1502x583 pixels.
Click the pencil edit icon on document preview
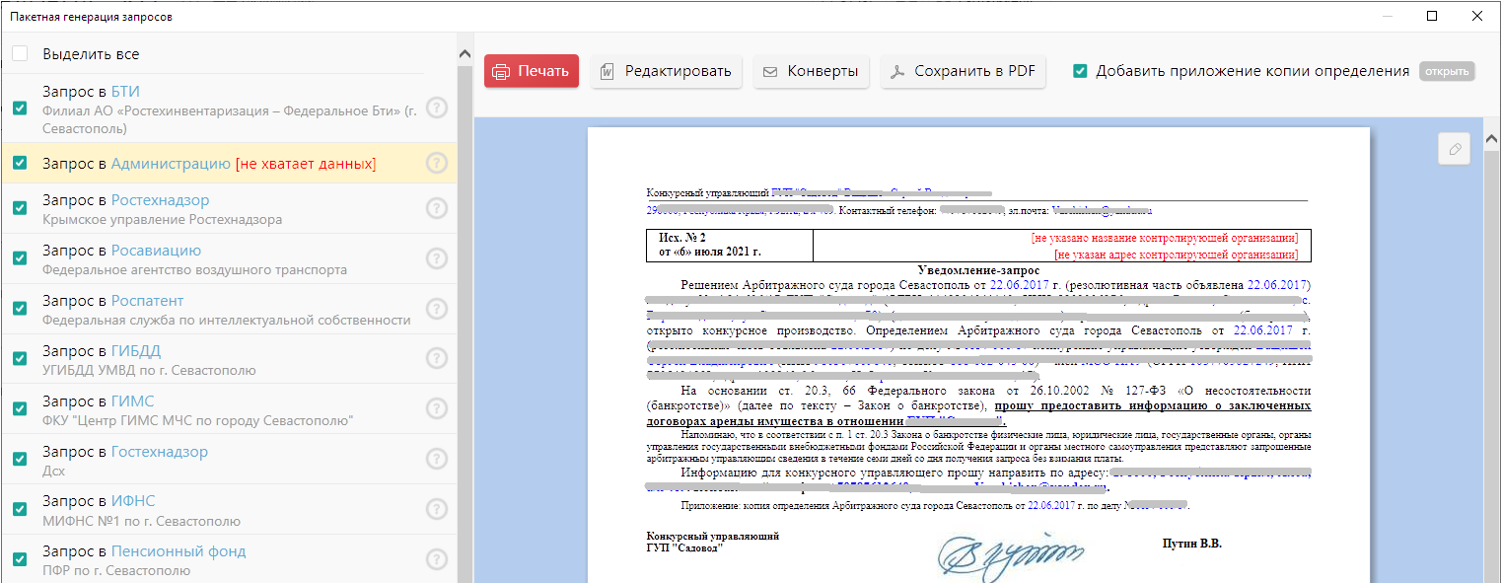point(1454,149)
